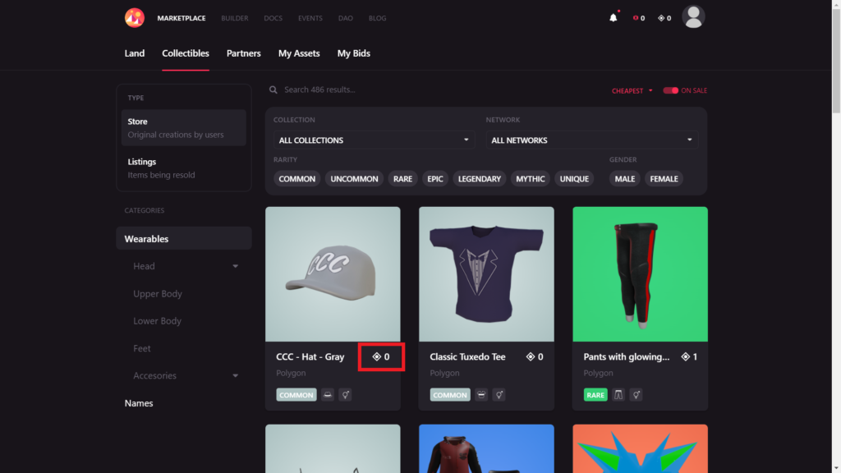This screenshot has height=473, width=841.
Task: Expand the Accesories category arrow
Action: click(x=236, y=376)
